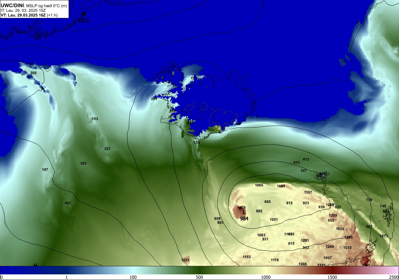Click the 1009 height value
Image resolution: width=399 pixels, height=280 pixels.
340,229
